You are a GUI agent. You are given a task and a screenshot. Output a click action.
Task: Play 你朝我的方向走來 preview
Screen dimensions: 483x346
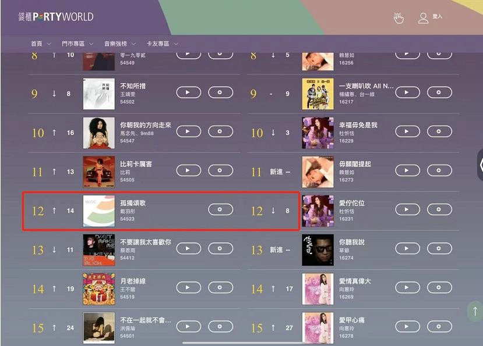[189, 131]
